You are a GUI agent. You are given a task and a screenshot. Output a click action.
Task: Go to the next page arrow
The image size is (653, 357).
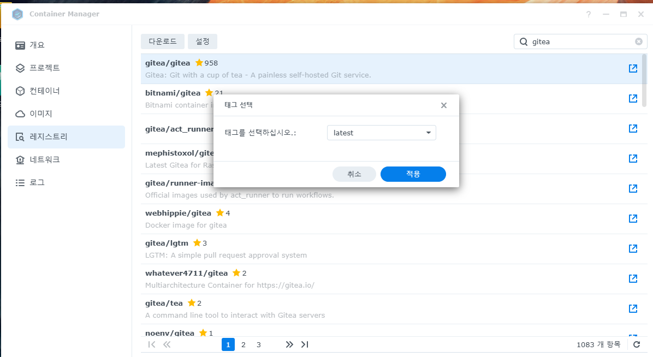(289, 344)
